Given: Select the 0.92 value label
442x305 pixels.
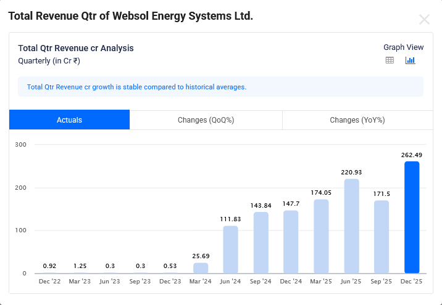Looking at the screenshot, I should pos(49,266).
